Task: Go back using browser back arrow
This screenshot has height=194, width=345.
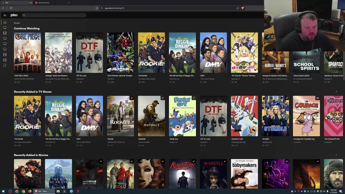Action: (3, 8)
